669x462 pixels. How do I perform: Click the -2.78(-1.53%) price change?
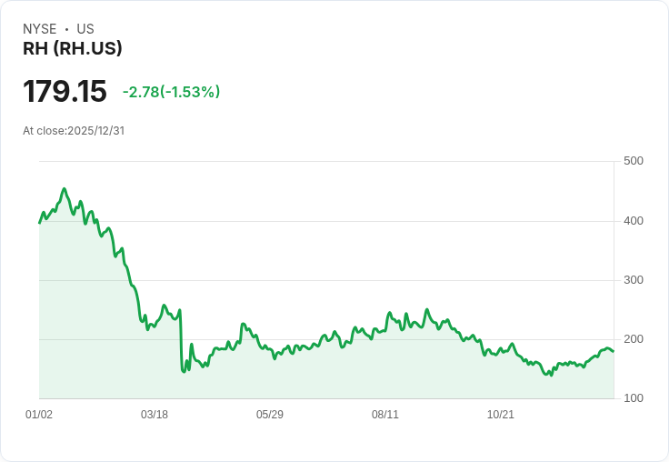(x=171, y=92)
